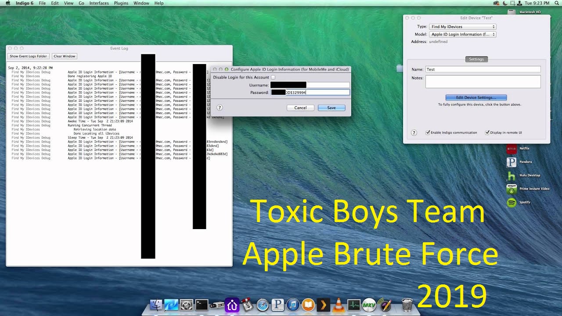Open iBooks from the dock
Viewport: 562px width, 316px height.
pyautogui.click(x=308, y=305)
